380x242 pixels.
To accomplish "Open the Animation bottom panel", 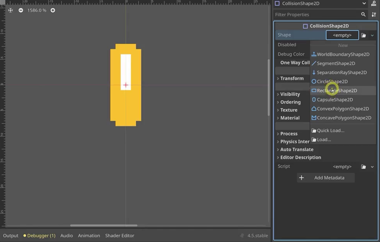I will click(89, 236).
